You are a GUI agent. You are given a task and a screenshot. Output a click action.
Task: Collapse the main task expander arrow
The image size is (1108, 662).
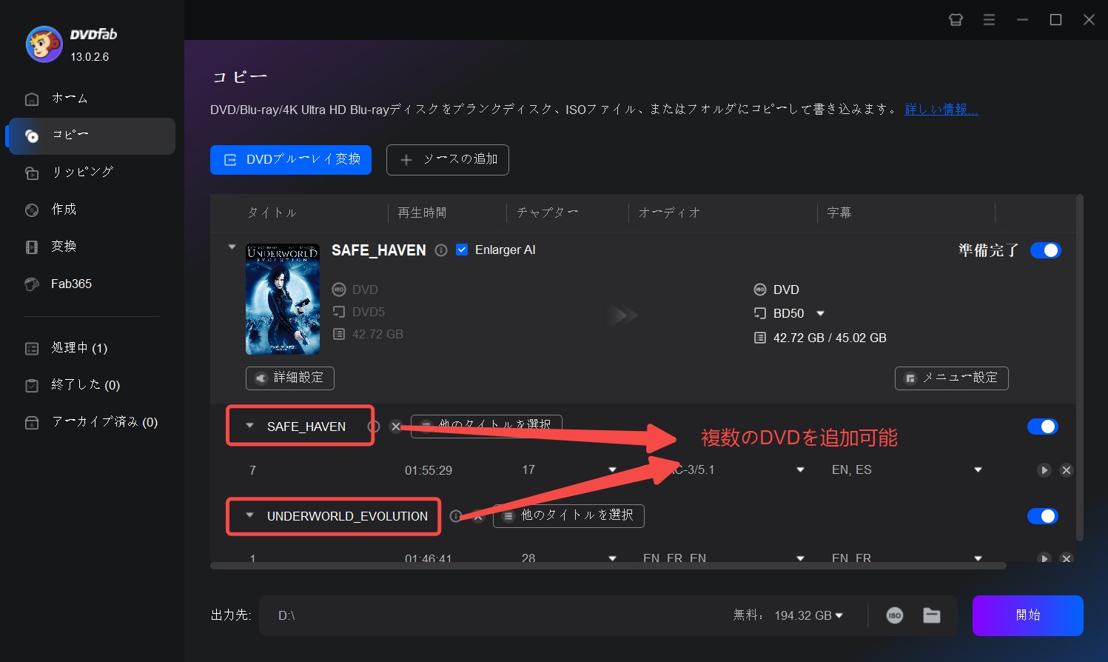pos(232,247)
